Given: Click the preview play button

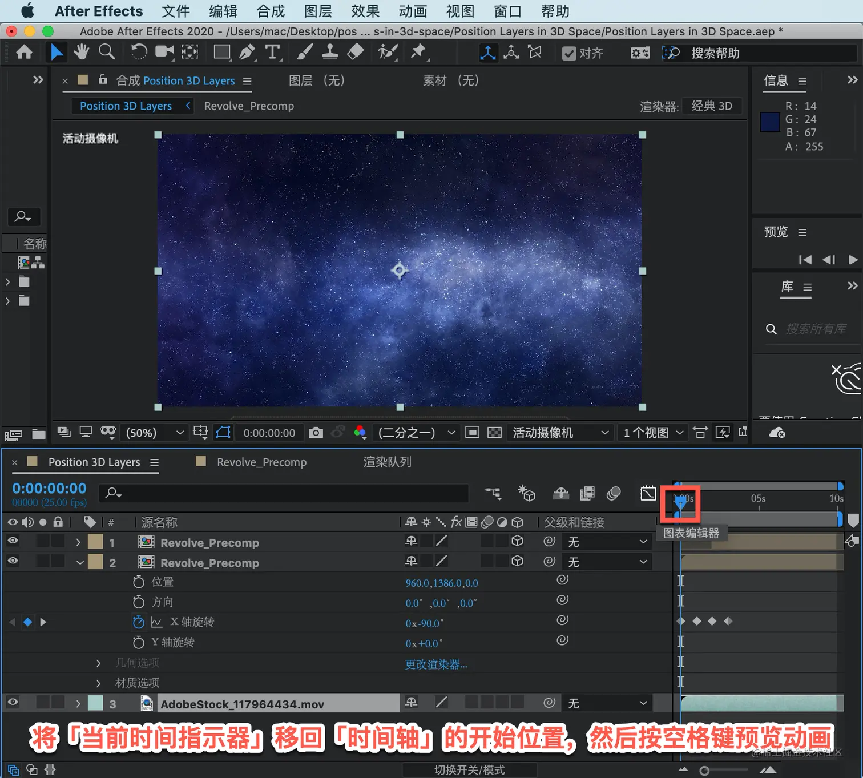Looking at the screenshot, I should 853,260.
